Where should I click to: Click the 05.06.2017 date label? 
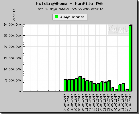pyautogui.click(x=79, y=102)
